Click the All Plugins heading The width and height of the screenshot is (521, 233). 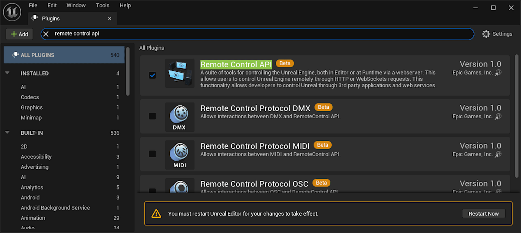tap(152, 48)
